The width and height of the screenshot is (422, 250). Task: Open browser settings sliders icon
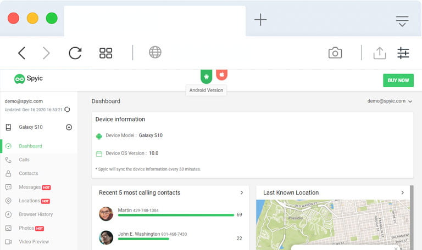pos(403,53)
